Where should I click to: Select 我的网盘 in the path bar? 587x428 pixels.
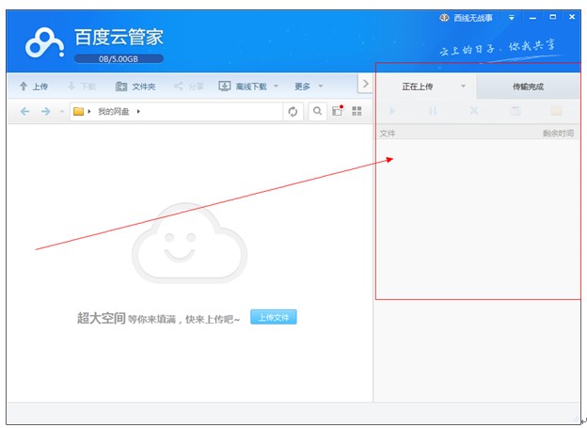pos(114,112)
